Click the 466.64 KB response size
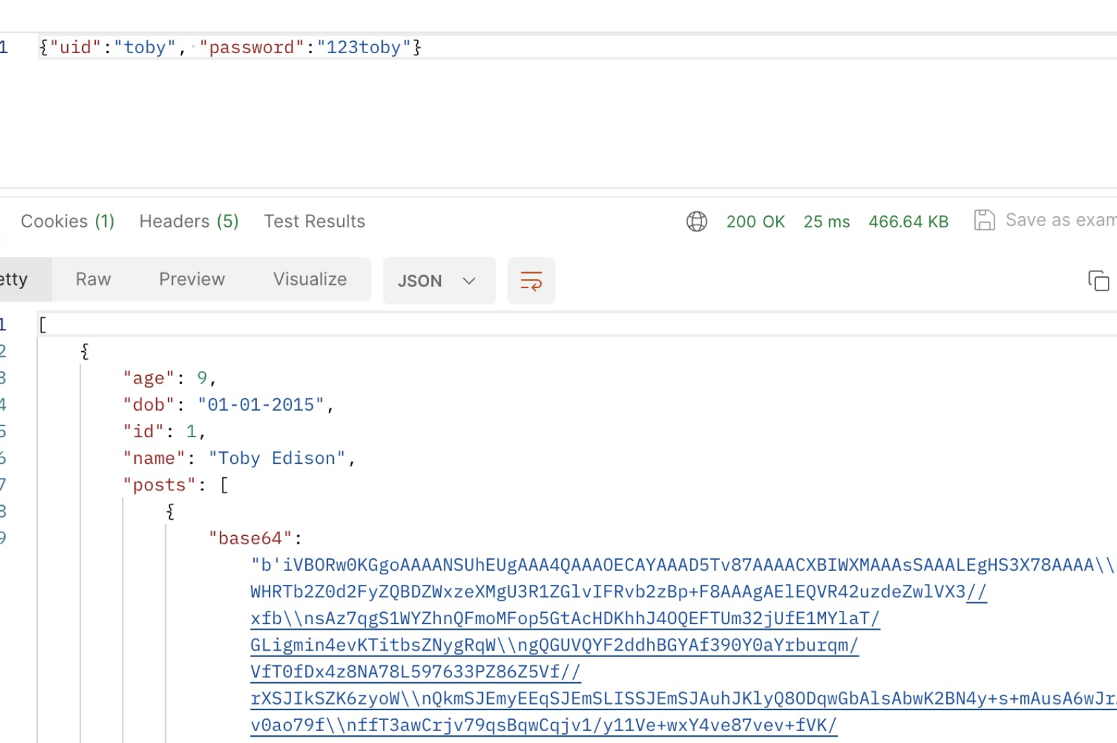Image resolution: width=1117 pixels, height=743 pixels. pyautogui.click(x=908, y=222)
